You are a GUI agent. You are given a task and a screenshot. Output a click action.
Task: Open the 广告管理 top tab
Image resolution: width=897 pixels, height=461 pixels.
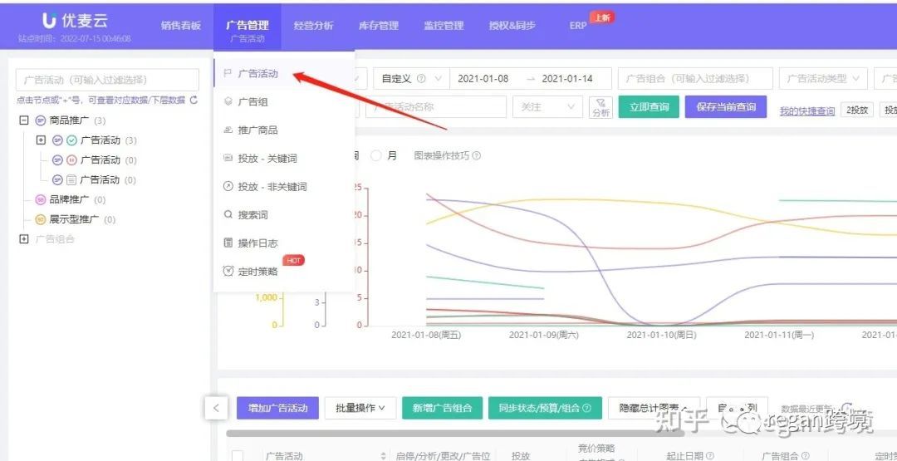tap(248, 25)
